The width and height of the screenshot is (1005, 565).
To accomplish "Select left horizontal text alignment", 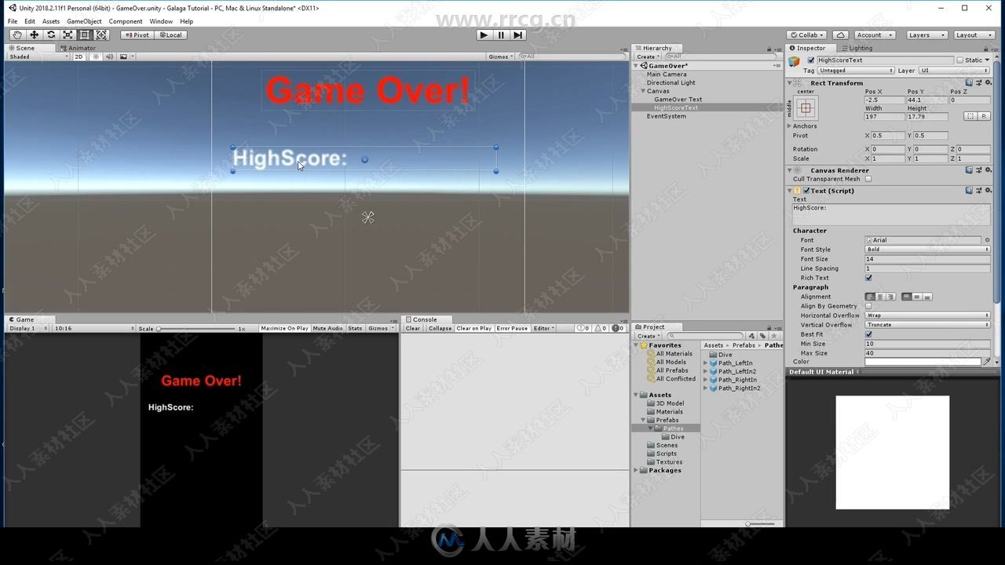I will (x=870, y=297).
